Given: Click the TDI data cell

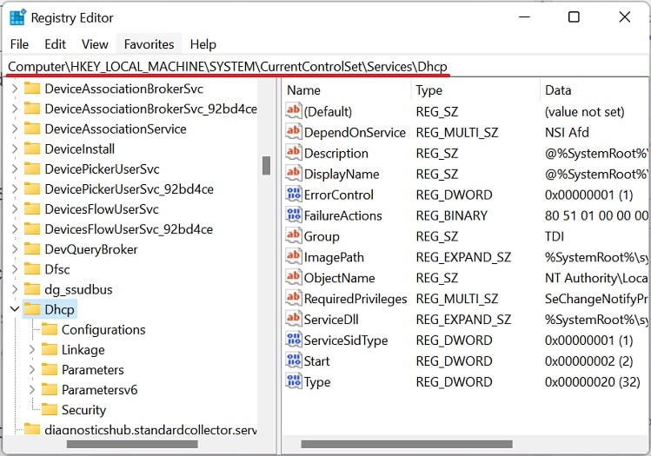Looking at the screenshot, I should (555, 236).
